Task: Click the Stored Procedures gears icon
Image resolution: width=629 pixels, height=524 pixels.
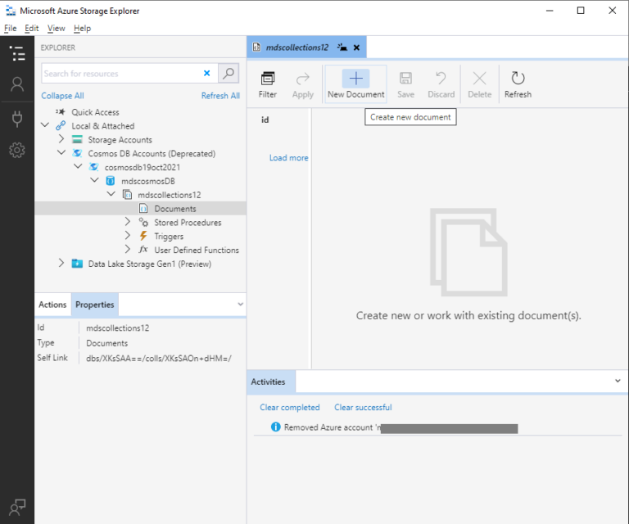Action: (x=143, y=222)
